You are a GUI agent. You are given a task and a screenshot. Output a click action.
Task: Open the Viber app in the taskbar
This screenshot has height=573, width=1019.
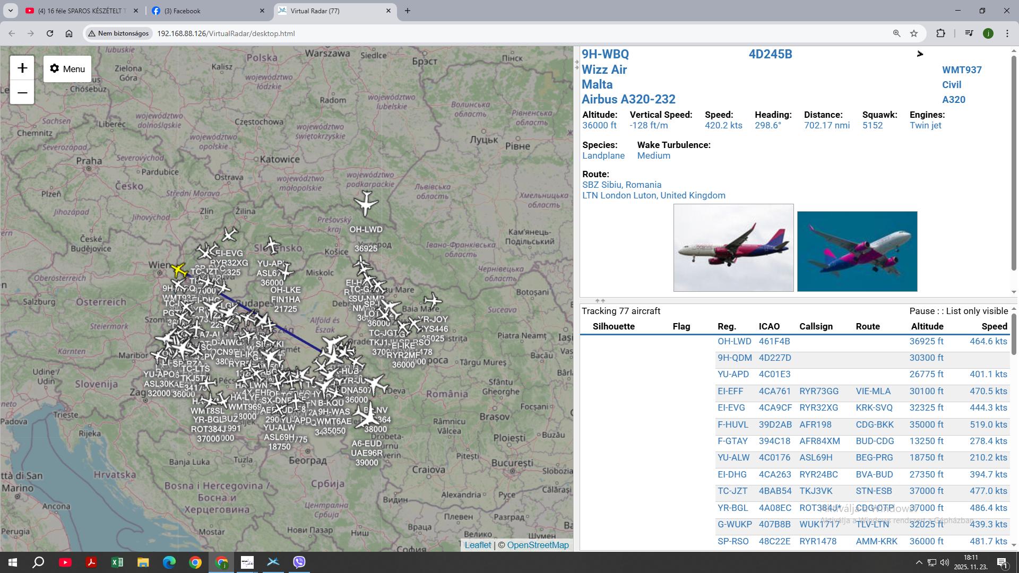pos(299,562)
